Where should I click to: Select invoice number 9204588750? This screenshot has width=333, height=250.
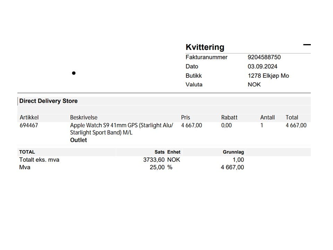[264, 57]
